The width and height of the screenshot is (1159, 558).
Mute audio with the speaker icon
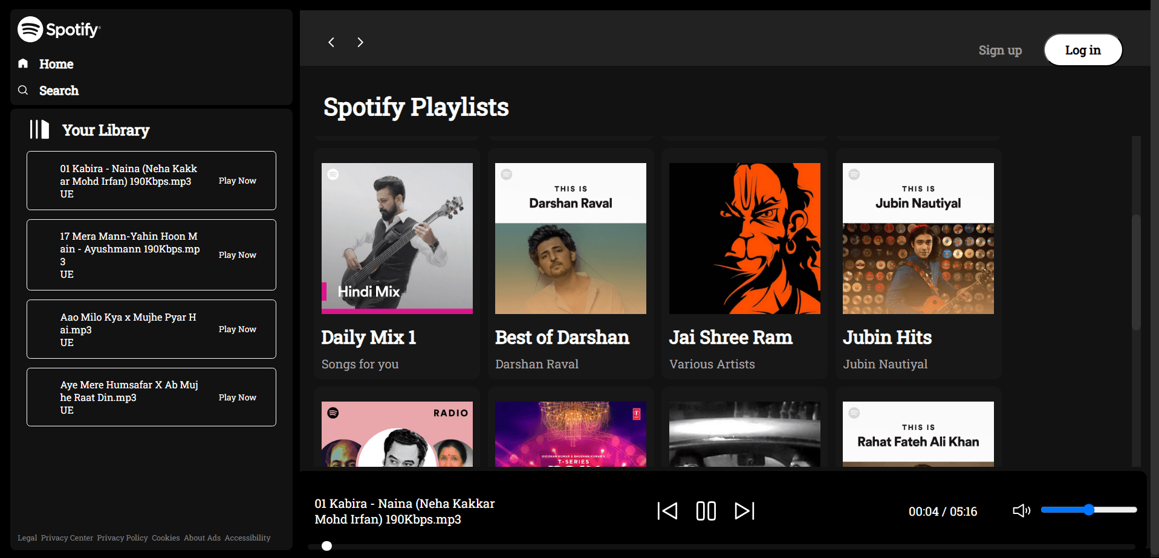(x=1021, y=511)
